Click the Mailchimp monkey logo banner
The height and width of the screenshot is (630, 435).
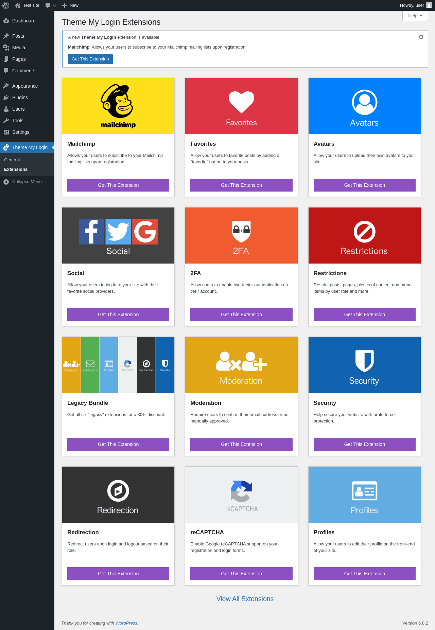(x=118, y=106)
